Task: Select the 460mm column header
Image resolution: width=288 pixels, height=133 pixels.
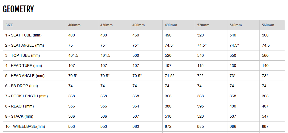Action: (139, 25)
